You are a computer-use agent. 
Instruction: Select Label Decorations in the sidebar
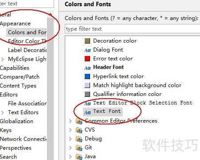27,50
